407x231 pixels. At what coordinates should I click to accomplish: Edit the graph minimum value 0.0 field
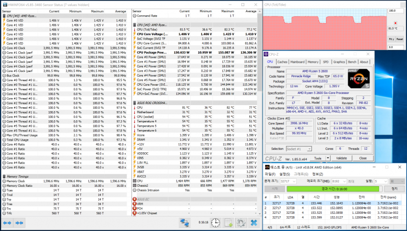tap(395, 47)
